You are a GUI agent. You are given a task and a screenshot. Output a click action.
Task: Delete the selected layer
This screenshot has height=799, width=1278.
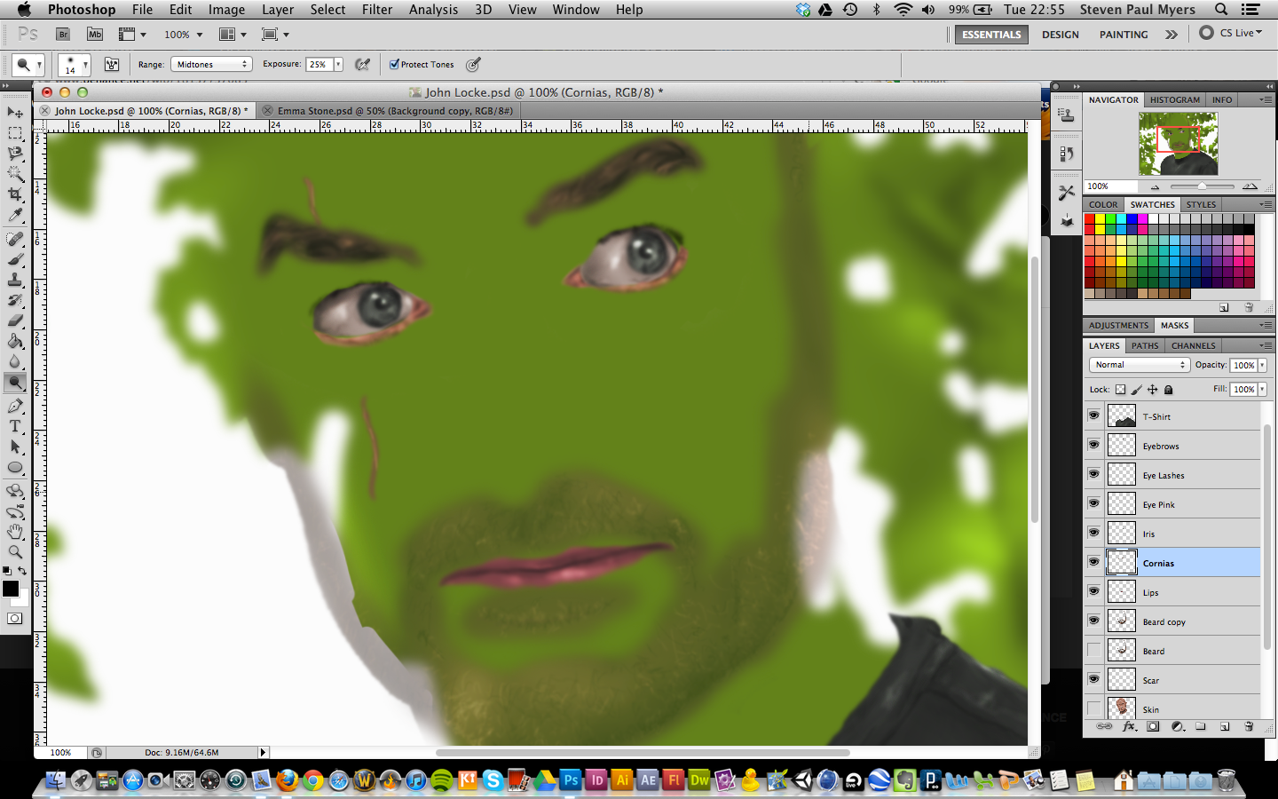[1249, 726]
